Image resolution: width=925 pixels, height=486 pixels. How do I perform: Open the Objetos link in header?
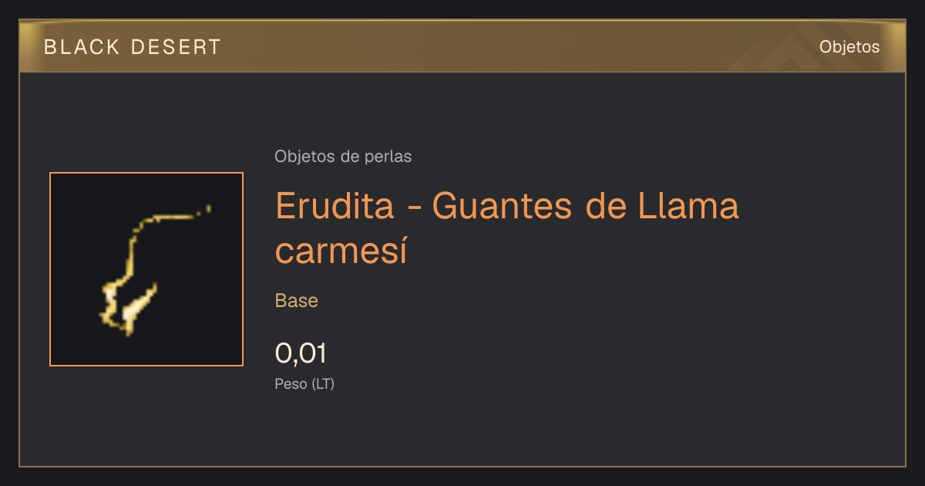pyautogui.click(x=849, y=47)
